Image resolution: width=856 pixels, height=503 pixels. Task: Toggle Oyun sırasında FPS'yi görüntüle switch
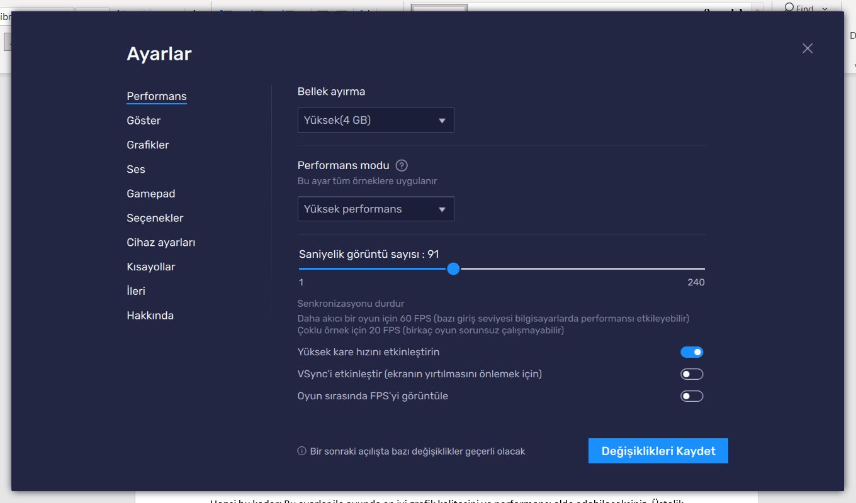(692, 396)
